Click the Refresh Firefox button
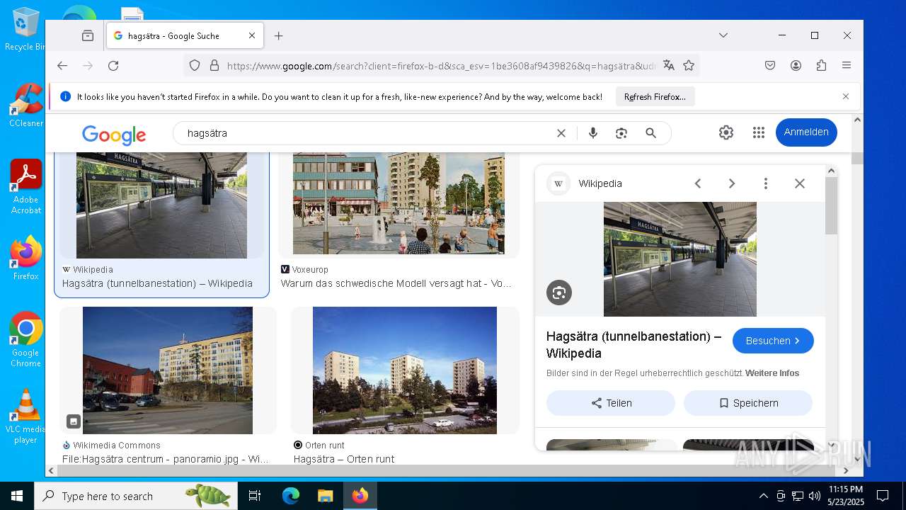This screenshot has height=510, width=906. click(655, 97)
